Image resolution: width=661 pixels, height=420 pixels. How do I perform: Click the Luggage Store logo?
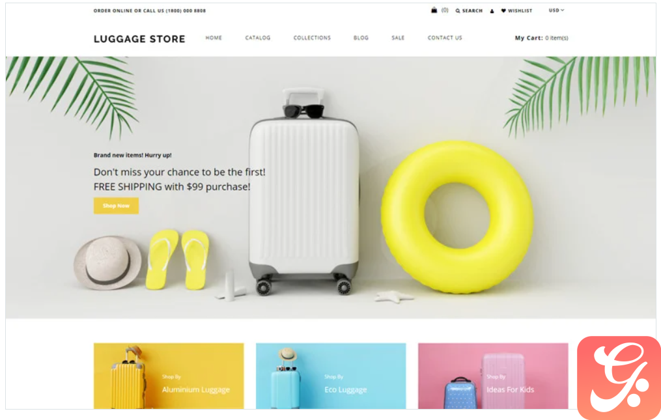139,39
